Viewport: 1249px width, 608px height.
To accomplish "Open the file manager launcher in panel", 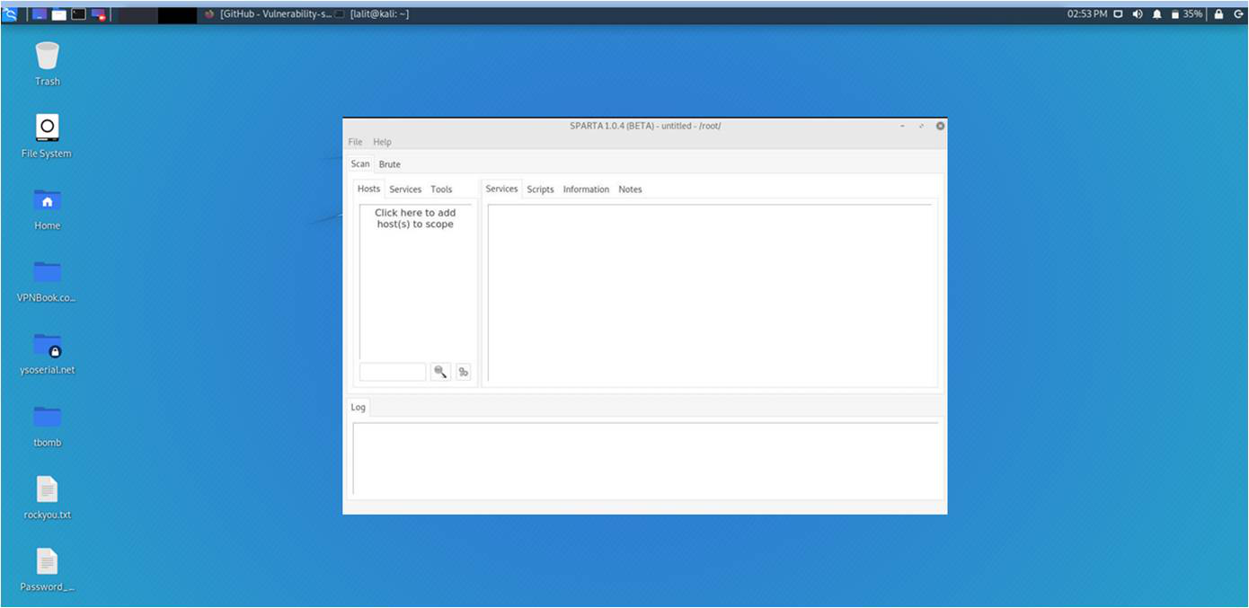I will point(59,14).
